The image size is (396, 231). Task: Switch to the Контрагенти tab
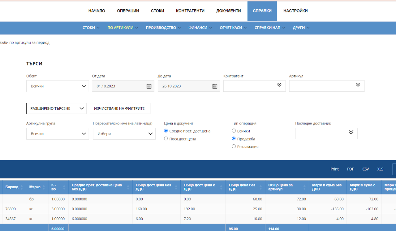click(x=190, y=11)
